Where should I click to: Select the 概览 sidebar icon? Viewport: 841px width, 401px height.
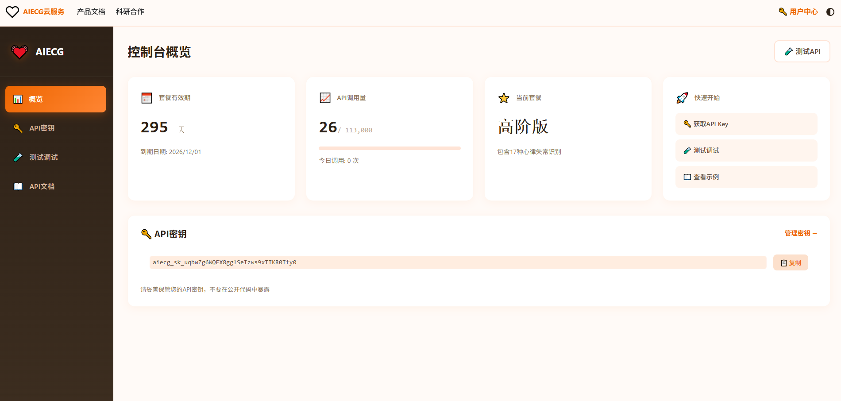click(x=18, y=99)
